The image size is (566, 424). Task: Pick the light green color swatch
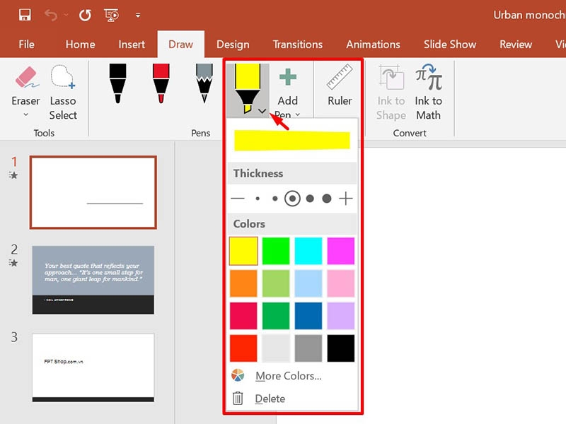point(276,283)
